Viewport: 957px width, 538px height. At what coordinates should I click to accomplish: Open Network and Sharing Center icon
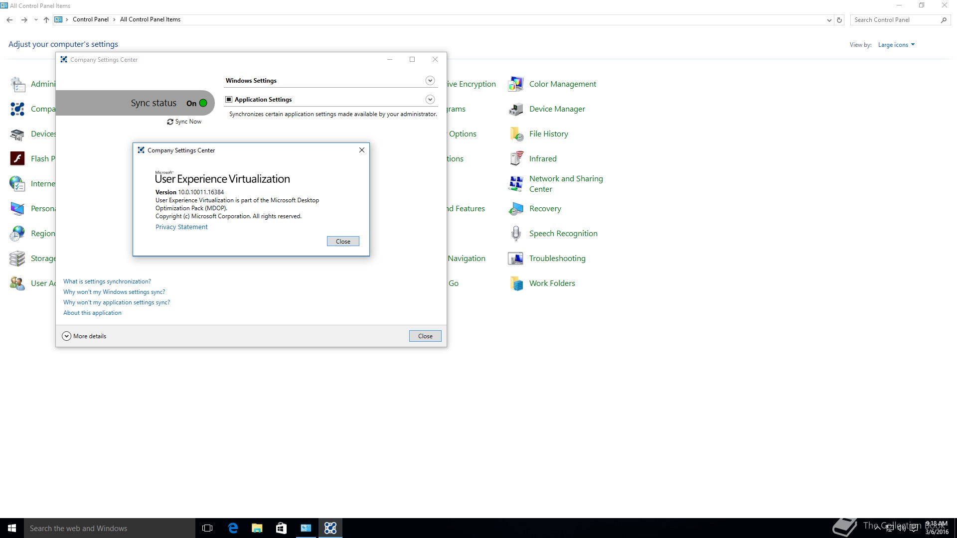[516, 184]
